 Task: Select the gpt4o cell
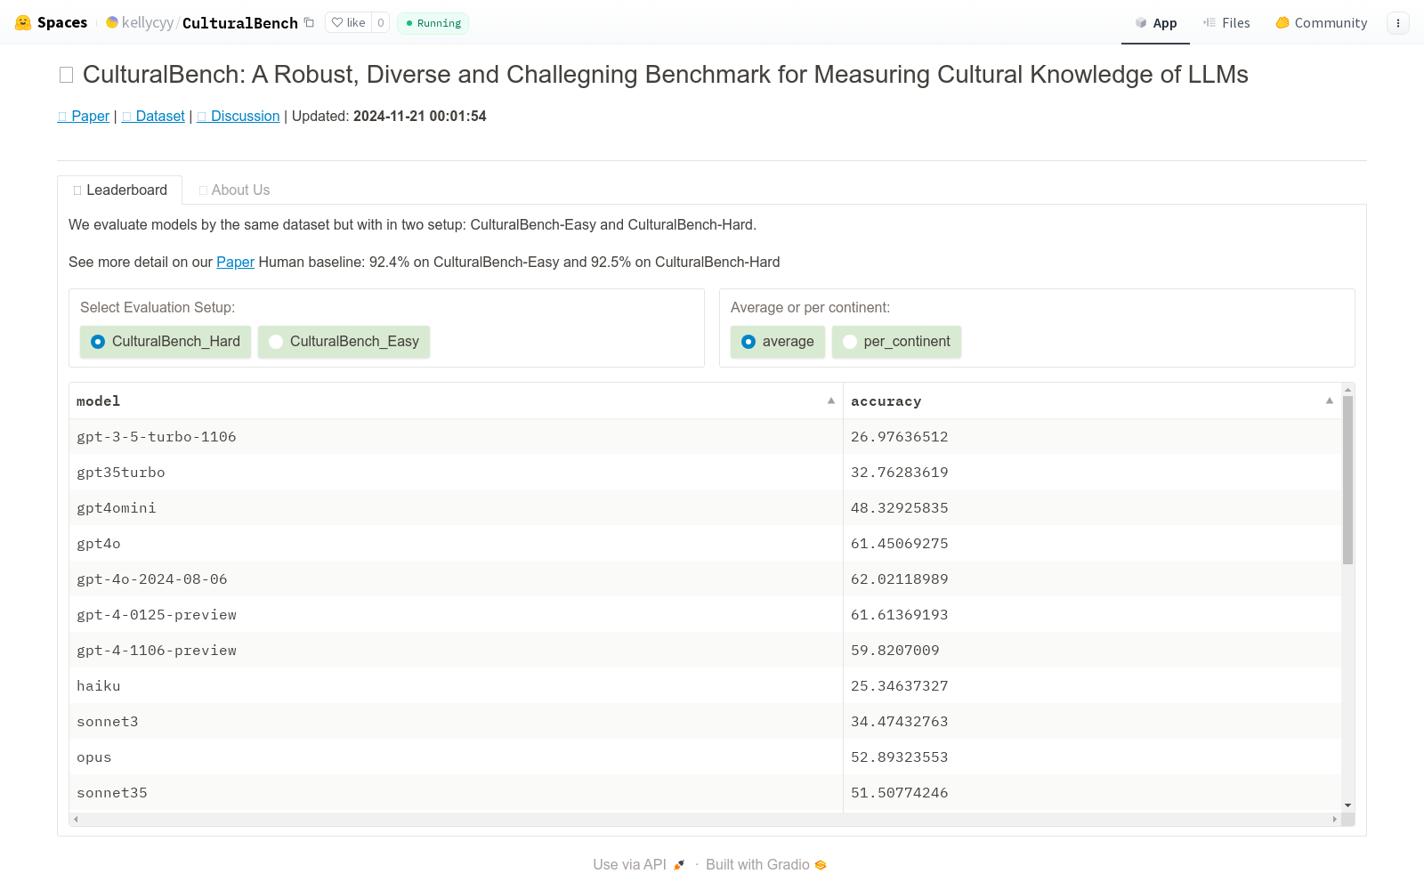click(456, 544)
